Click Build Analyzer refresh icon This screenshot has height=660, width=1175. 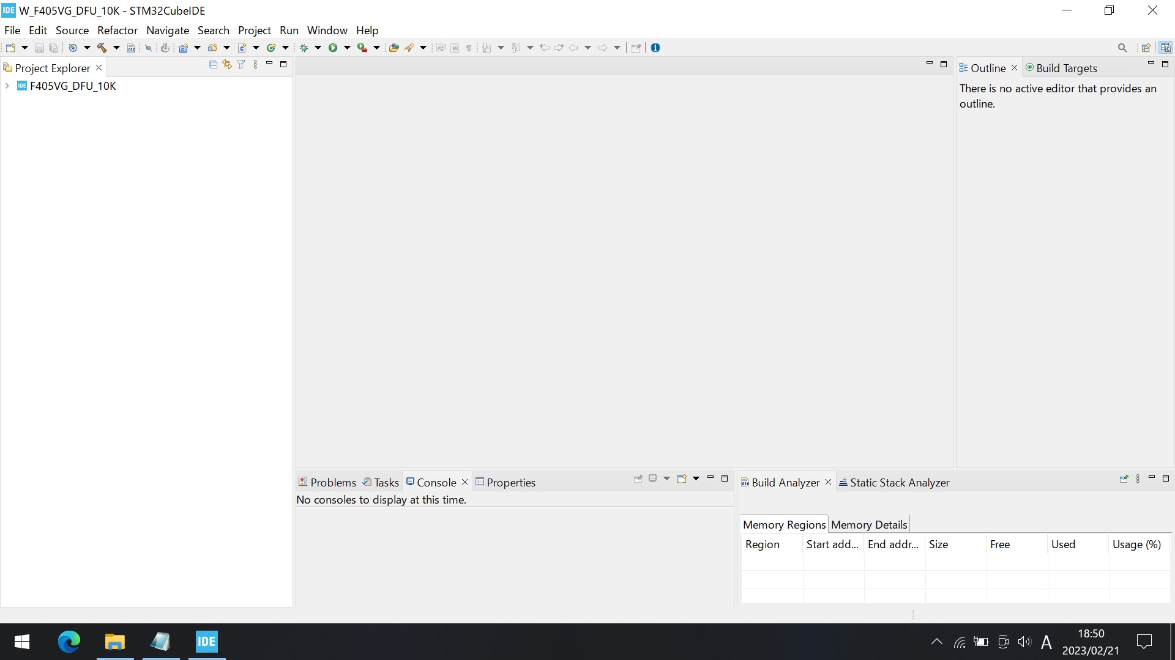pos(1124,479)
